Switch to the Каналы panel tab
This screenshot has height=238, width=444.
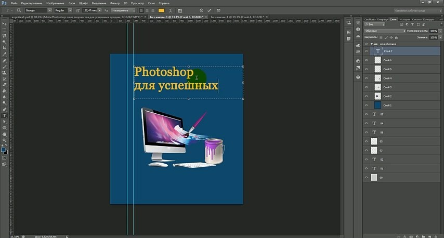(x=416, y=19)
